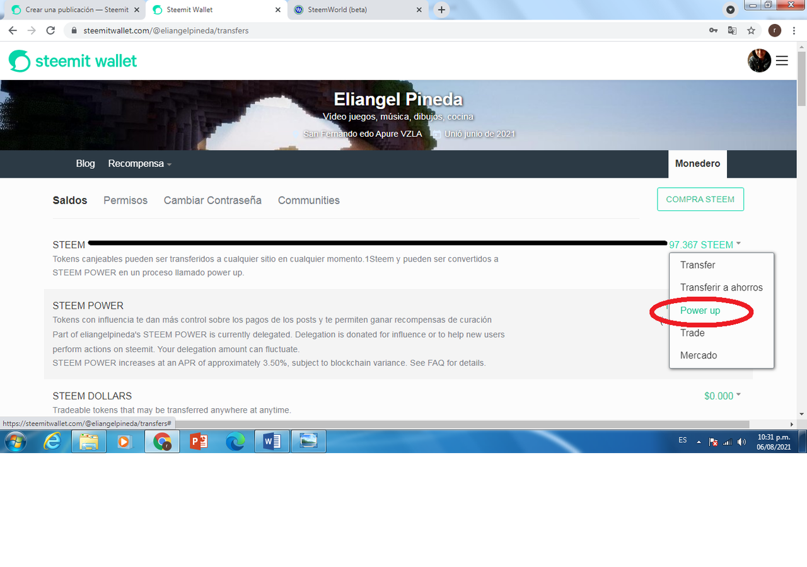The width and height of the screenshot is (807, 567).
Task: Click the address bar URL
Action: (166, 30)
